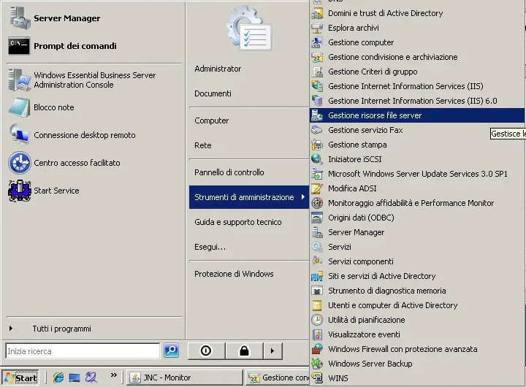Screen dimensions: 526x387
Task: Switch to the JNC - Monitor taskbar window
Action: tap(185, 378)
